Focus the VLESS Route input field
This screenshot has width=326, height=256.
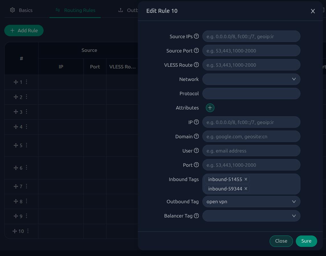coord(251,65)
